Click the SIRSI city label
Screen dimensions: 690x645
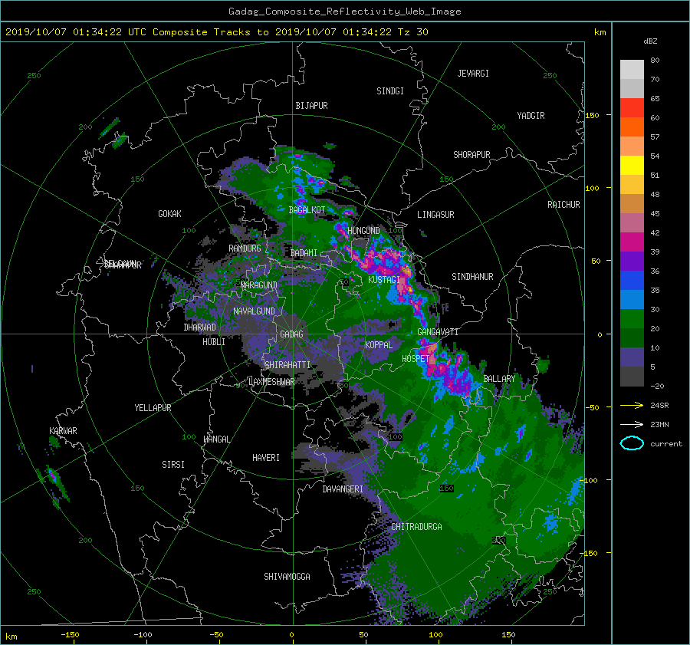coord(173,465)
